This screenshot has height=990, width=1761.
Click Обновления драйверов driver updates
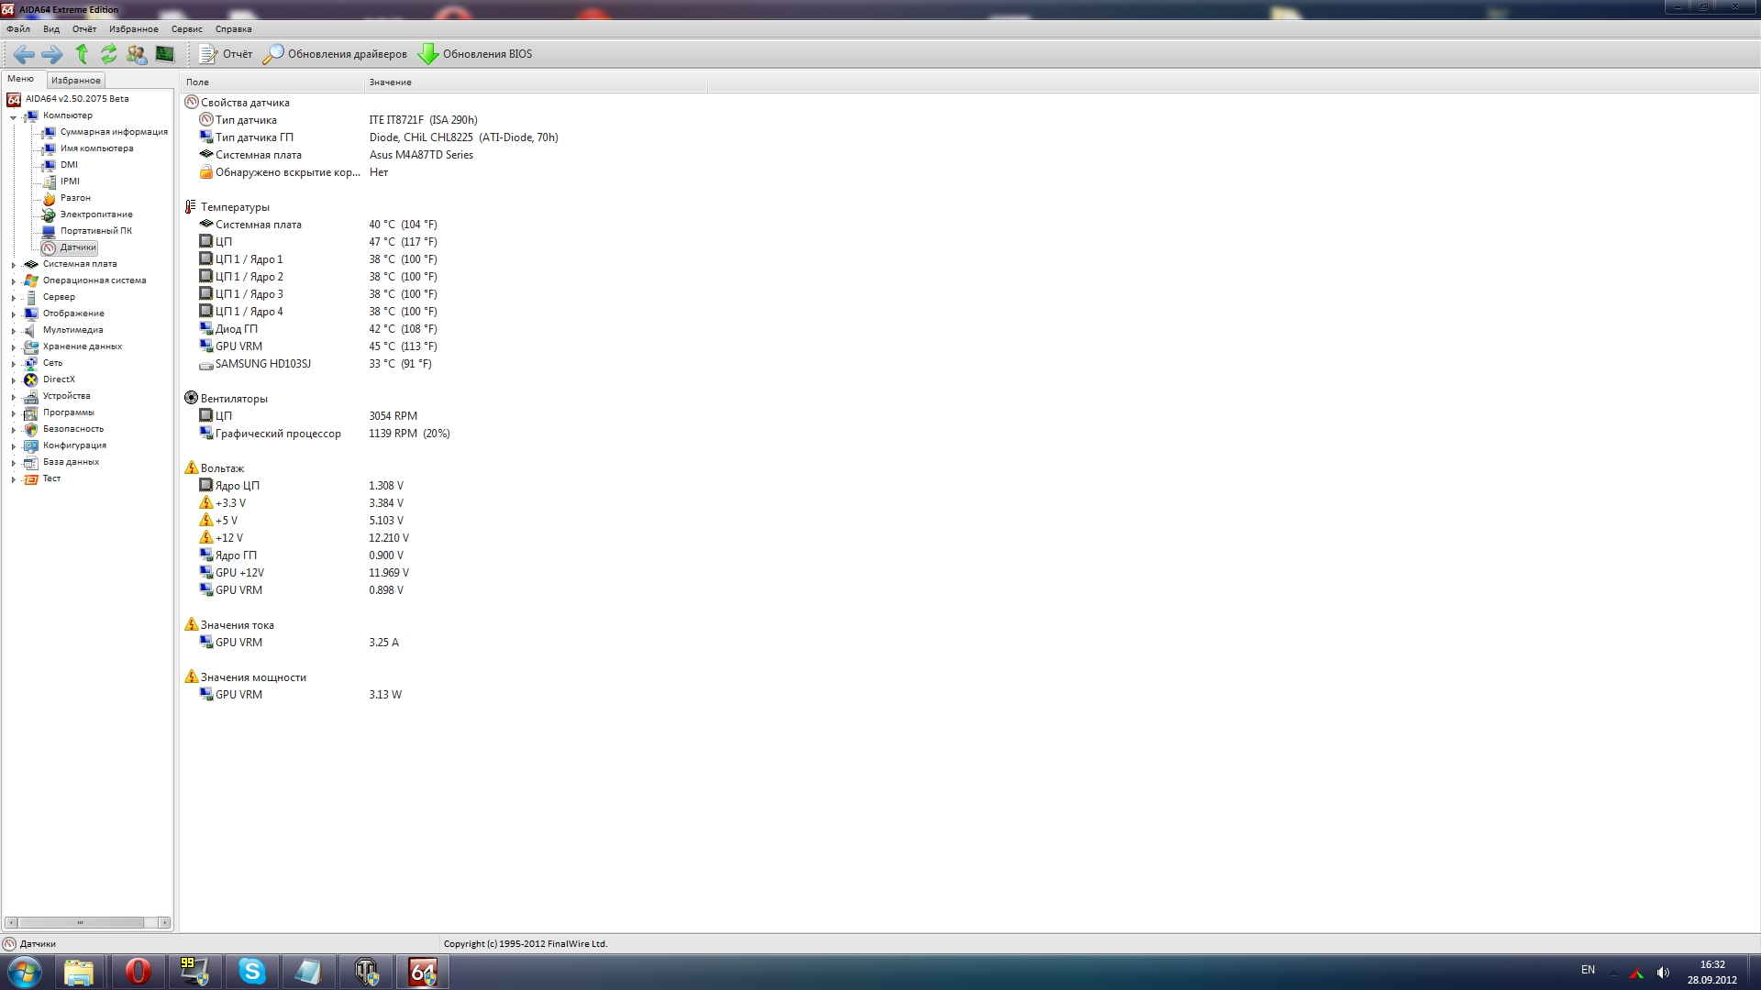[336, 54]
